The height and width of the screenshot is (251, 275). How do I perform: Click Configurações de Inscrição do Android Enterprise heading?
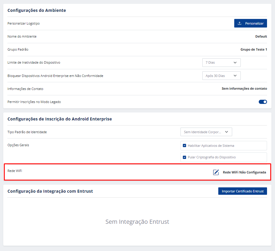(60, 119)
